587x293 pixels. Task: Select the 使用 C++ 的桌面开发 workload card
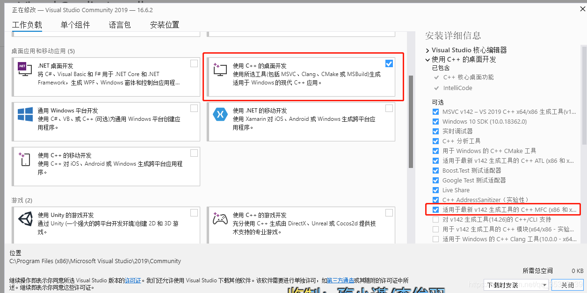[x=301, y=77]
